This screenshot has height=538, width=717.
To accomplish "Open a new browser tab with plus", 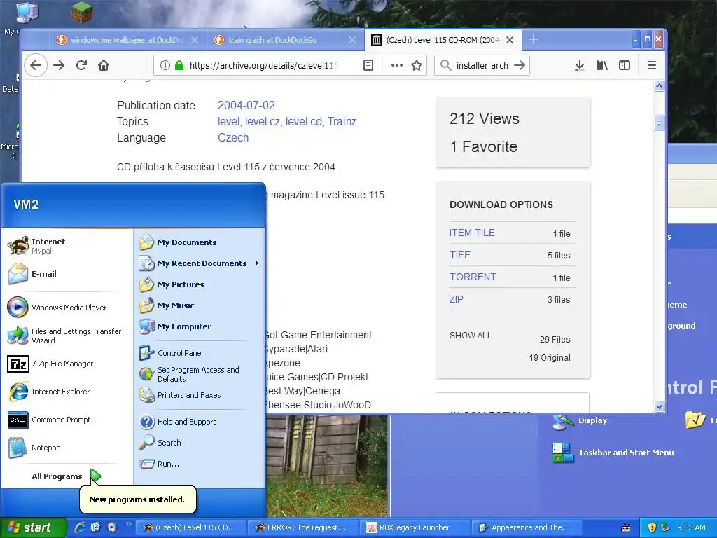I will click(533, 40).
